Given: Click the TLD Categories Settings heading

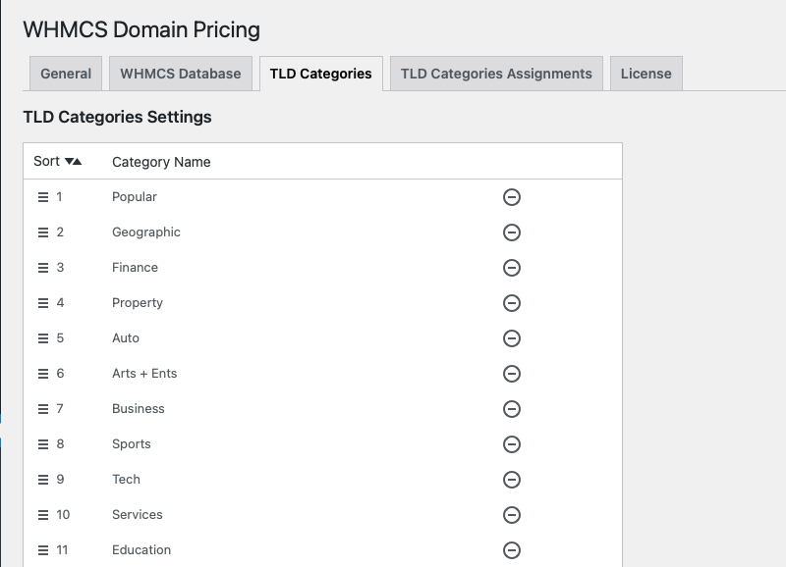Looking at the screenshot, I should [x=117, y=117].
